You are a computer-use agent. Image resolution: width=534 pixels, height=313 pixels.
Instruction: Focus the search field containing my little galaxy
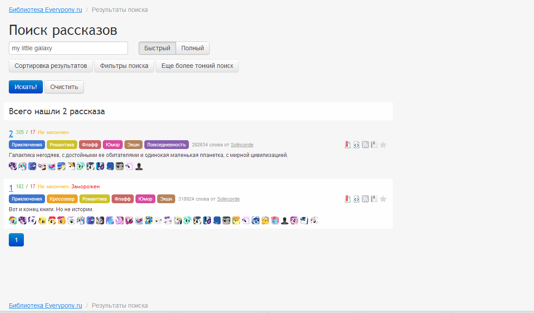point(68,48)
